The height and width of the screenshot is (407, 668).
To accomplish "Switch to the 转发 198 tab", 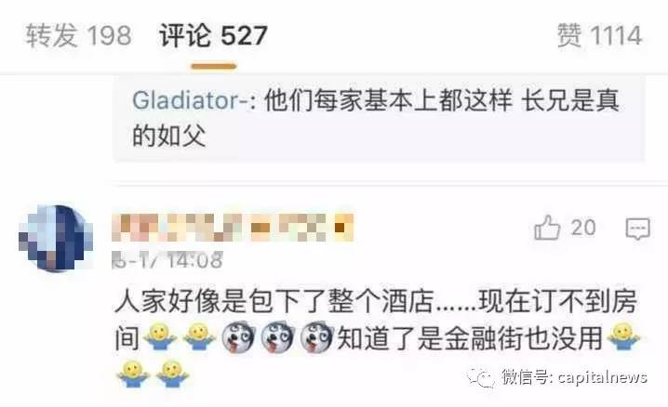I will coord(78,35).
